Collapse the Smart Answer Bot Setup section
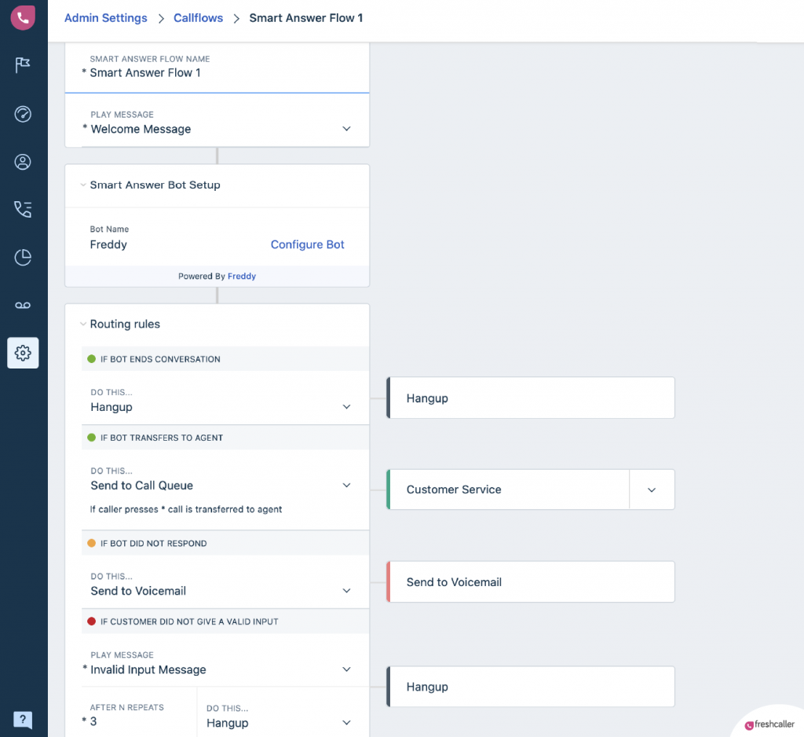 coord(84,185)
